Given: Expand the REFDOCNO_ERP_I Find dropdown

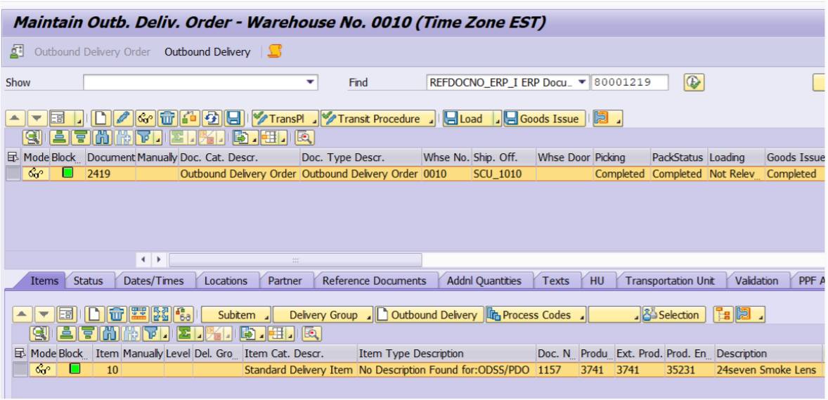Looking at the screenshot, I should click(x=582, y=82).
